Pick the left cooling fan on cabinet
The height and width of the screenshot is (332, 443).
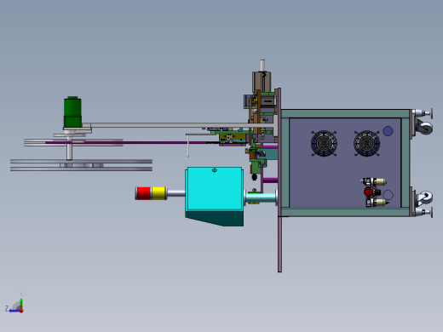point(324,143)
